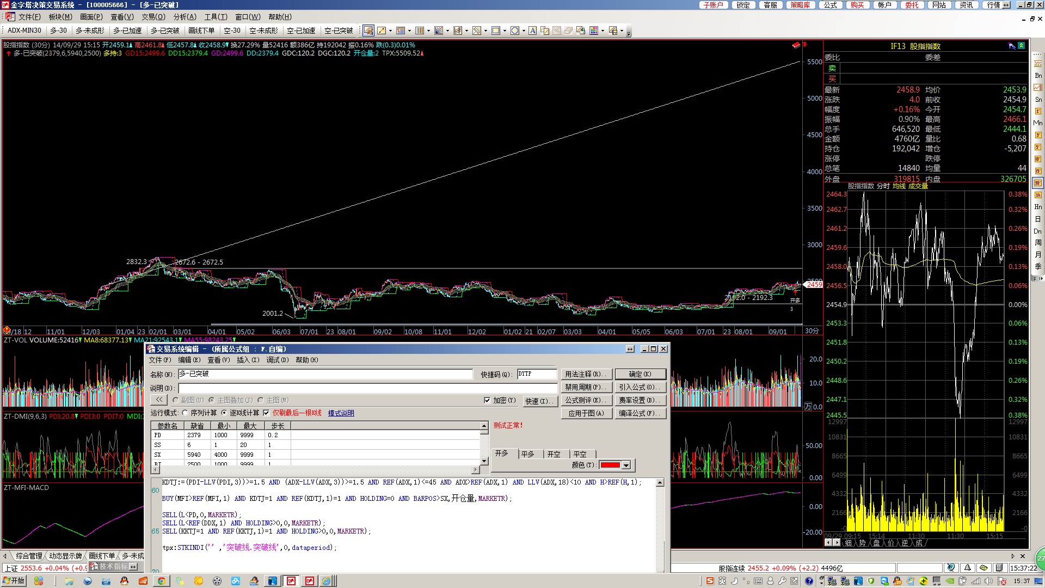
Task: Click the text box list tool icon
Action: pyautogui.click(x=401, y=30)
